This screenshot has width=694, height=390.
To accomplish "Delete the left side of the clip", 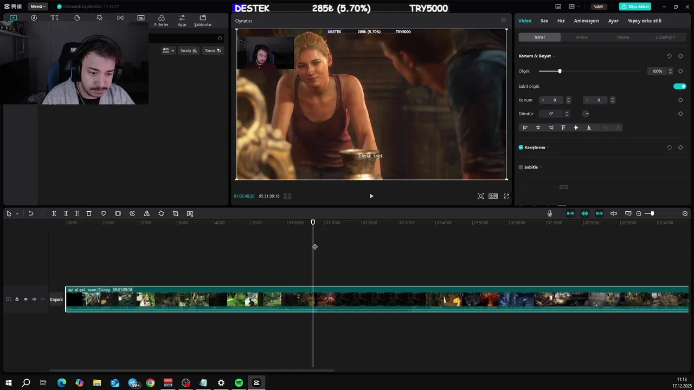I will [x=66, y=213].
